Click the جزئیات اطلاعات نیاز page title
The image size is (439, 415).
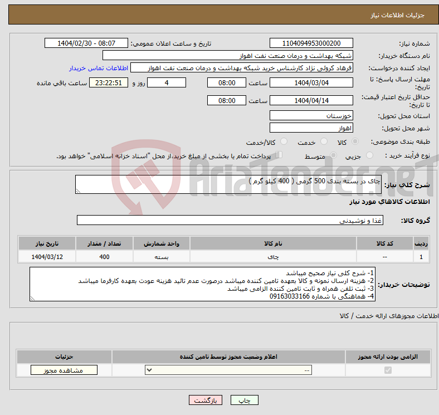398,15
